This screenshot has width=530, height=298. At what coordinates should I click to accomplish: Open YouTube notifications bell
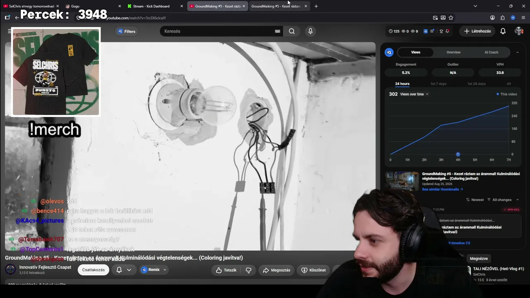pyautogui.click(x=503, y=31)
